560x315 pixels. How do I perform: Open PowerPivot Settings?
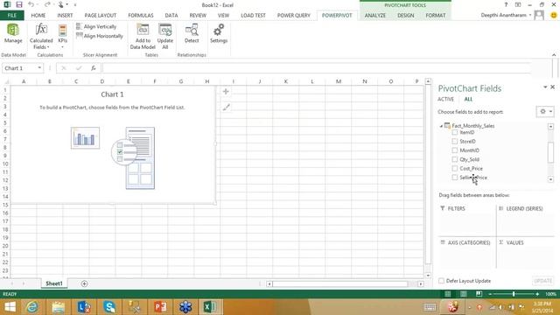point(219,33)
